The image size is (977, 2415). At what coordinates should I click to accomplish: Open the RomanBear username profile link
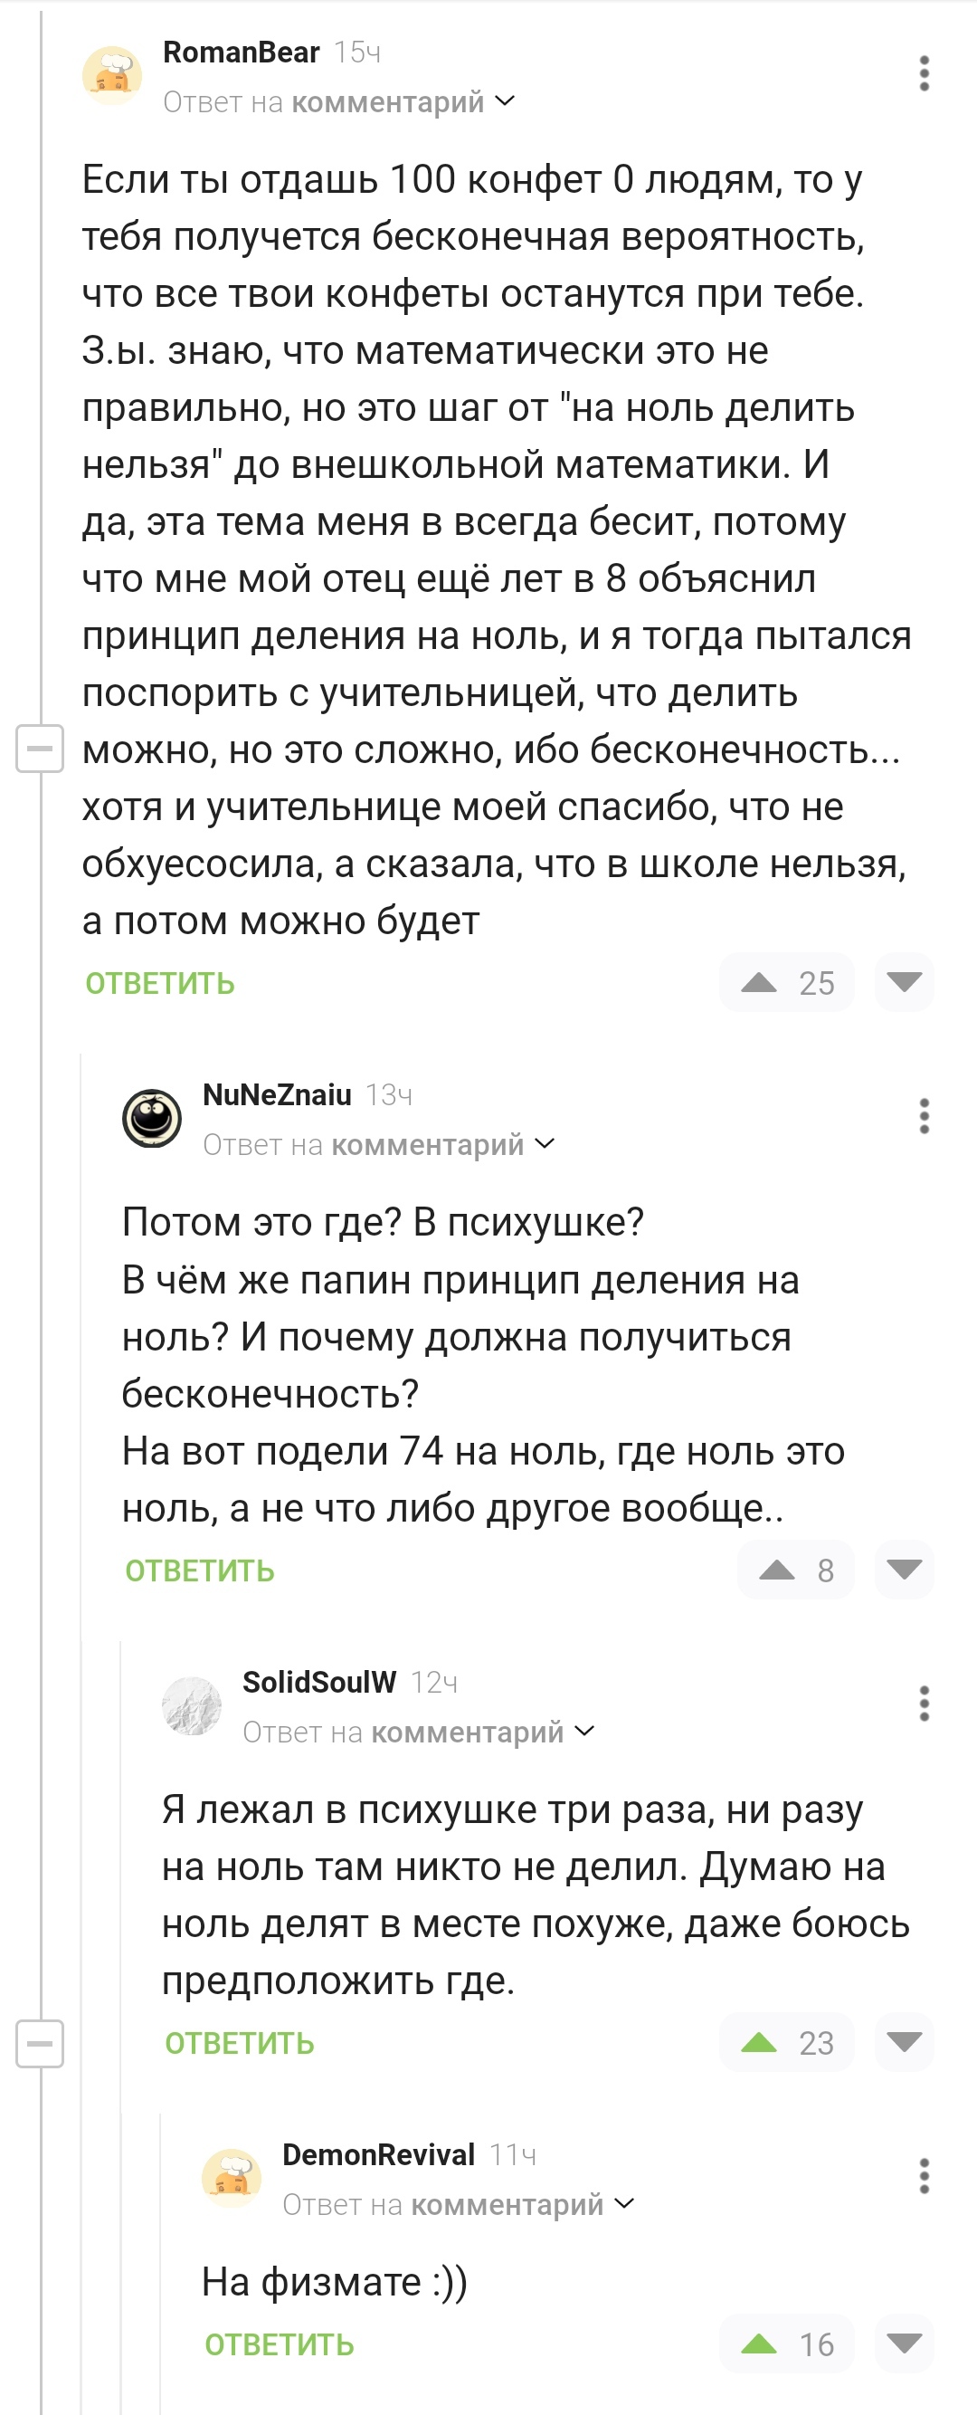pos(241,52)
